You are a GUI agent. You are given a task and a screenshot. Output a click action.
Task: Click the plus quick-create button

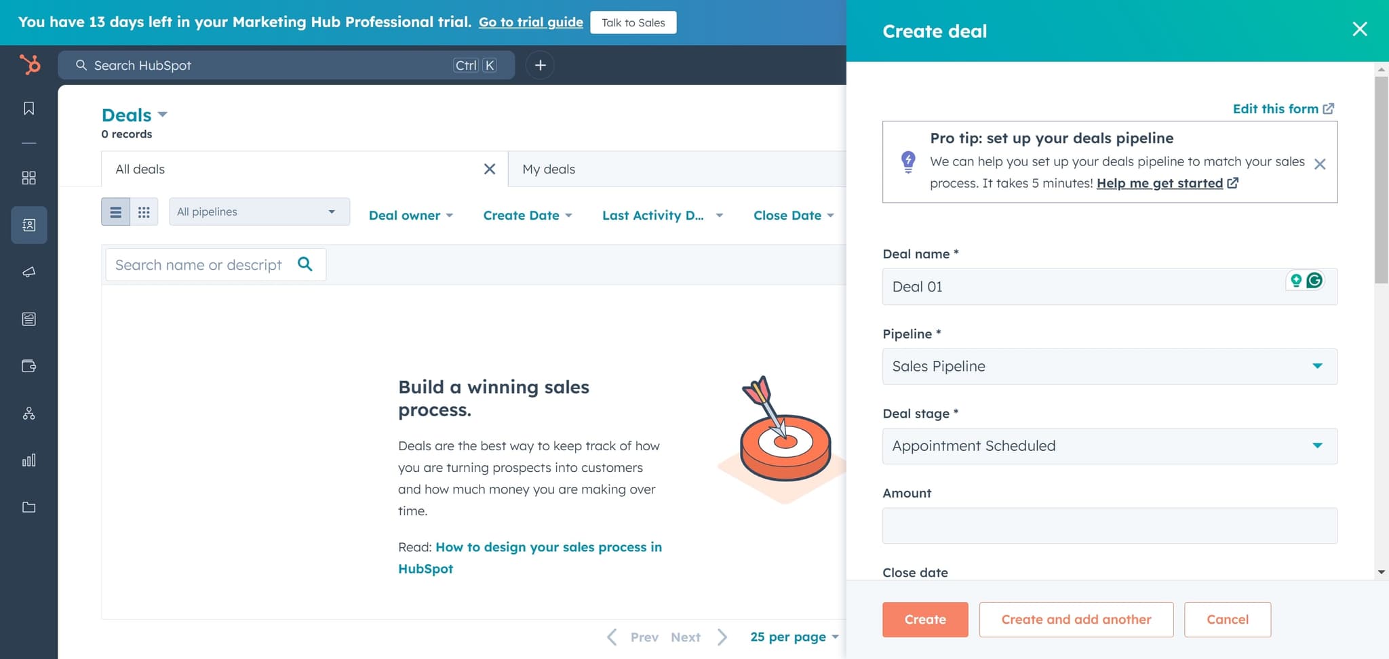click(540, 65)
